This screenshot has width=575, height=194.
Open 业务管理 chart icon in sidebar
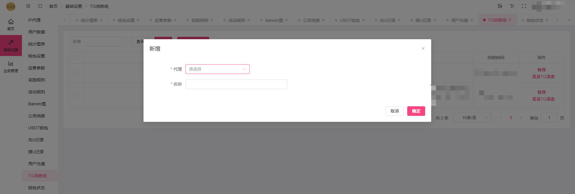(11, 63)
